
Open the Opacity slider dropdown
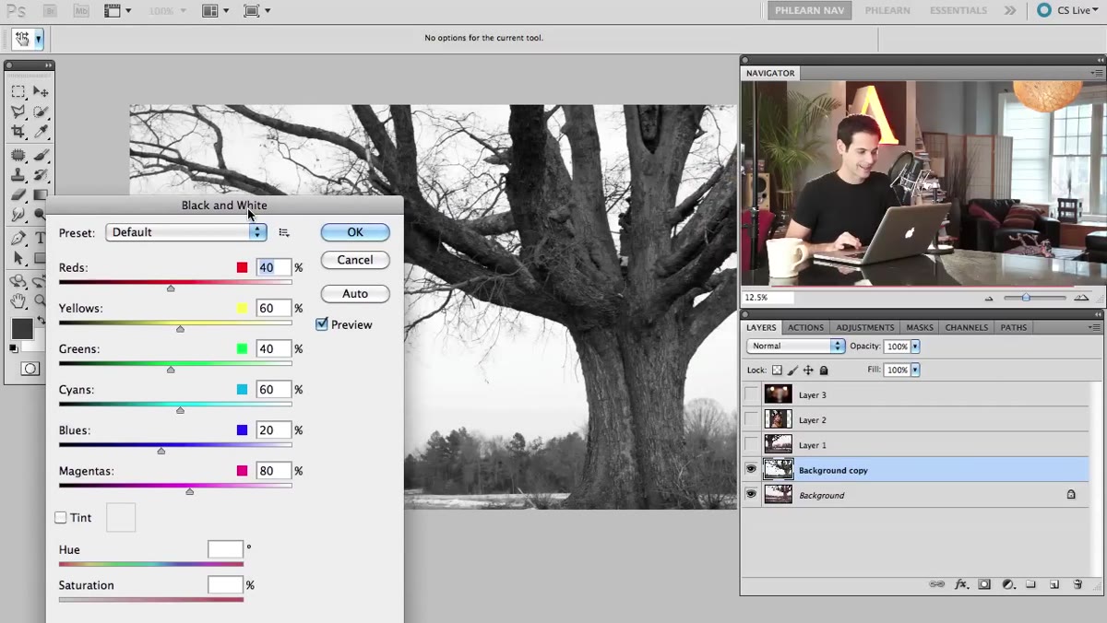click(x=915, y=347)
